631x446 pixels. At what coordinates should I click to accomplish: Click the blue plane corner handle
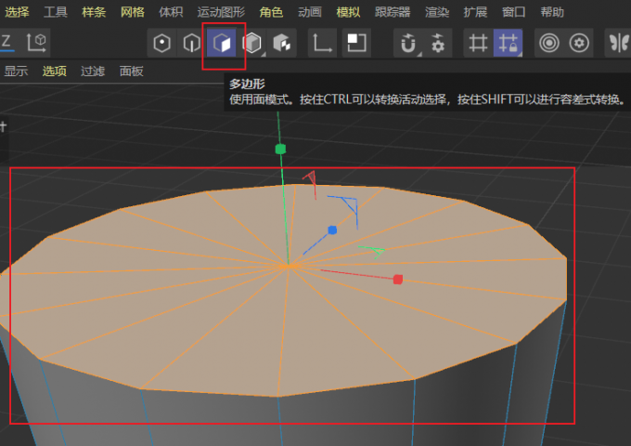pyautogui.click(x=349, y=205)
